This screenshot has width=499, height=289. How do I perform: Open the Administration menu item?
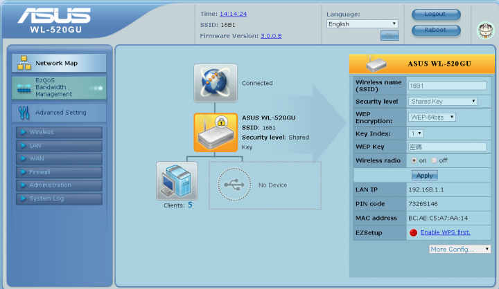point(59,185)
